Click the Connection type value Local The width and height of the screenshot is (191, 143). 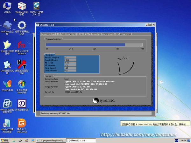[67, 79]
